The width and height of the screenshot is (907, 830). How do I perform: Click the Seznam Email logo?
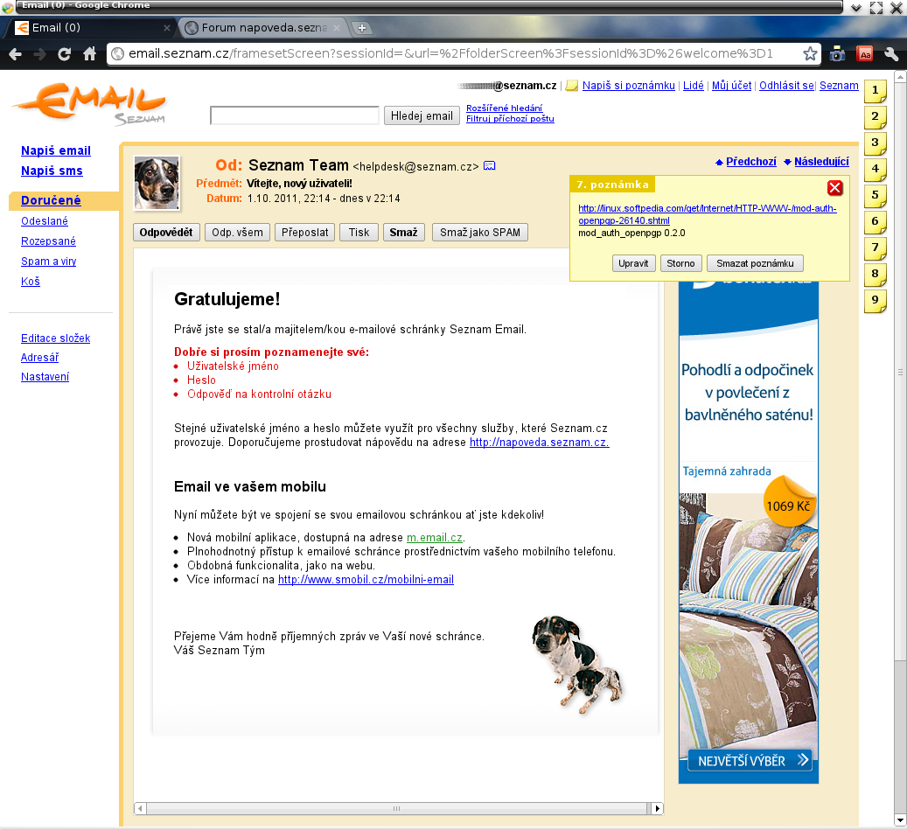[90, 104]
